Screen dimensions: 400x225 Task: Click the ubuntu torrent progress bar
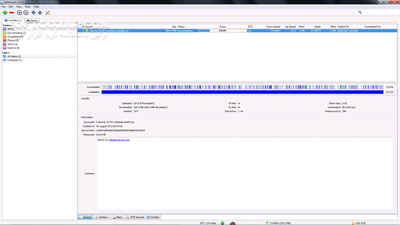tap(223, 30)
